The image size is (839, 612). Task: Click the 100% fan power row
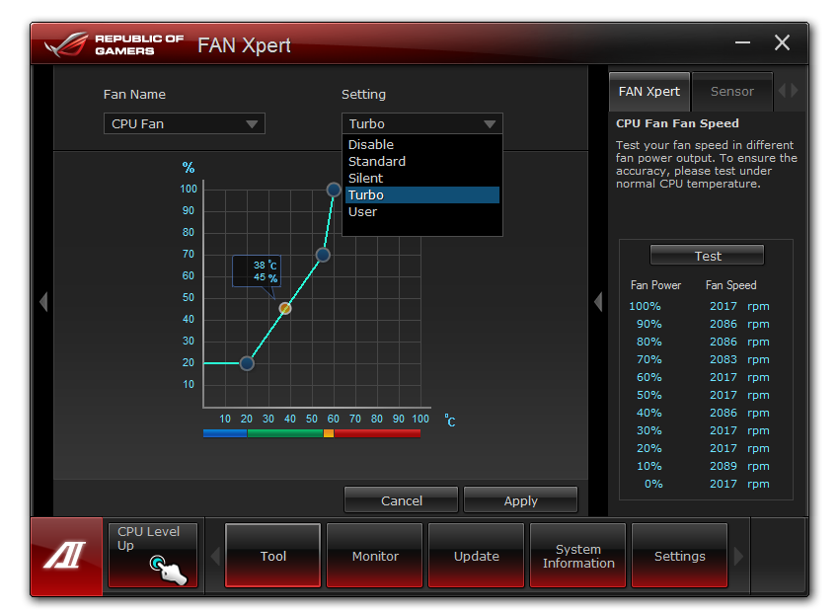pyautogui.click(x=699, y=306)
